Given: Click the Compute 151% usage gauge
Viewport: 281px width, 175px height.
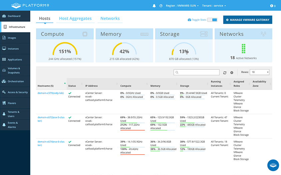Looking at the screenshot, I should coord(65,51).
